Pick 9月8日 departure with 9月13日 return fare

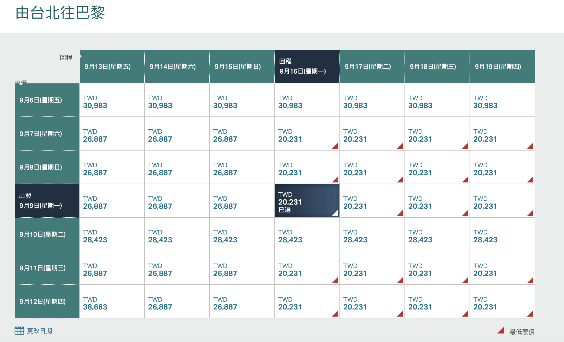pyautogui.click(x=112, y=167)
